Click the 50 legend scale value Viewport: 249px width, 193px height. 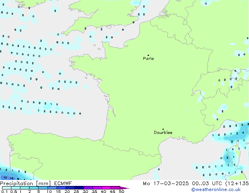pos(121,191)
